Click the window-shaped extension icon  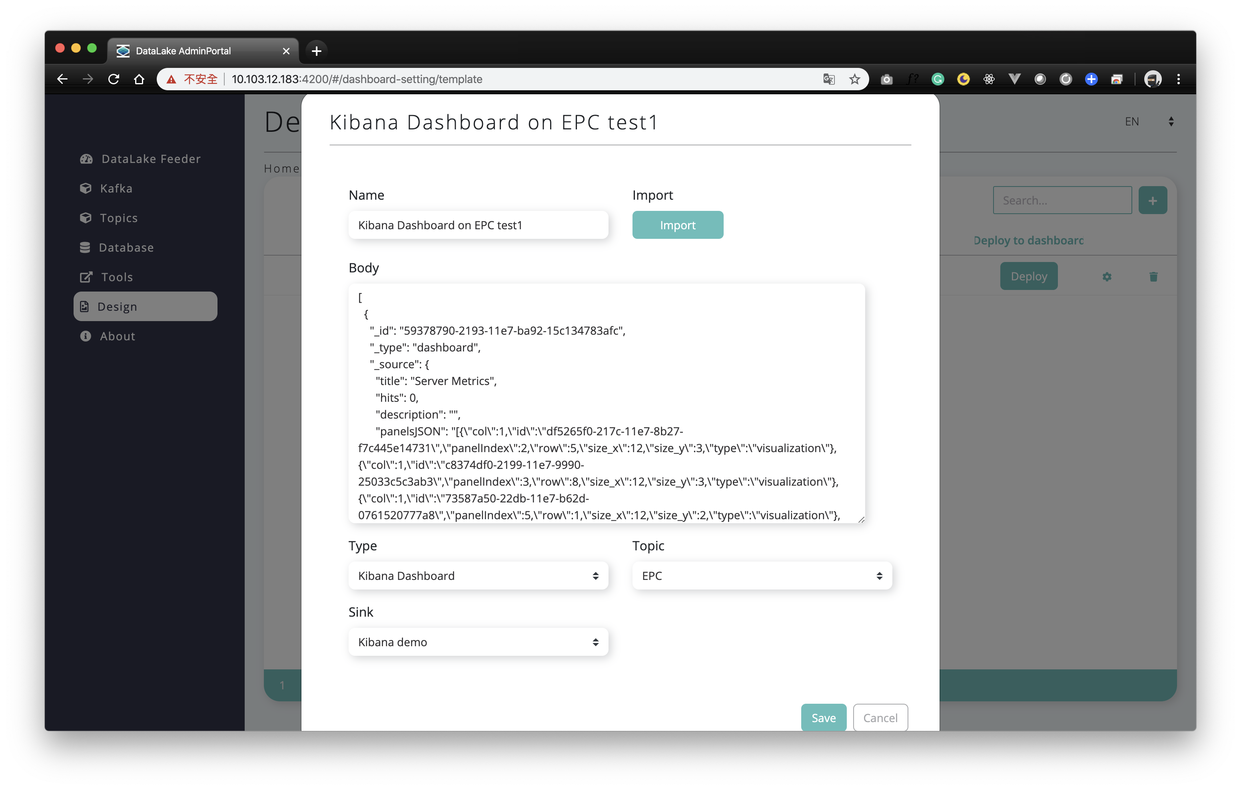coord(1117,79)
